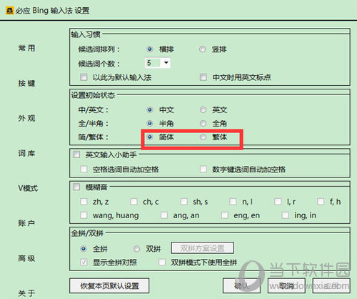
Task: Enable 英文输入小助手 checkbox
Action: pyautogui.click(x=76, y=155)
